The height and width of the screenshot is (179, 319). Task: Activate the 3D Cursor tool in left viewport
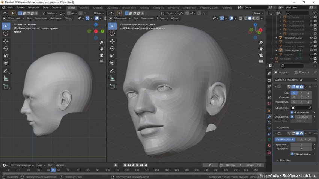point(6,33)
